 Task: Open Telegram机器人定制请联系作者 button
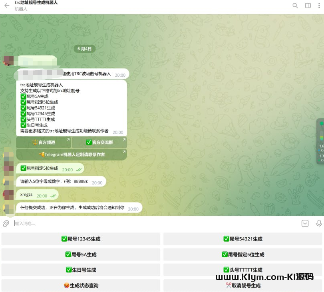click(72, 154)
